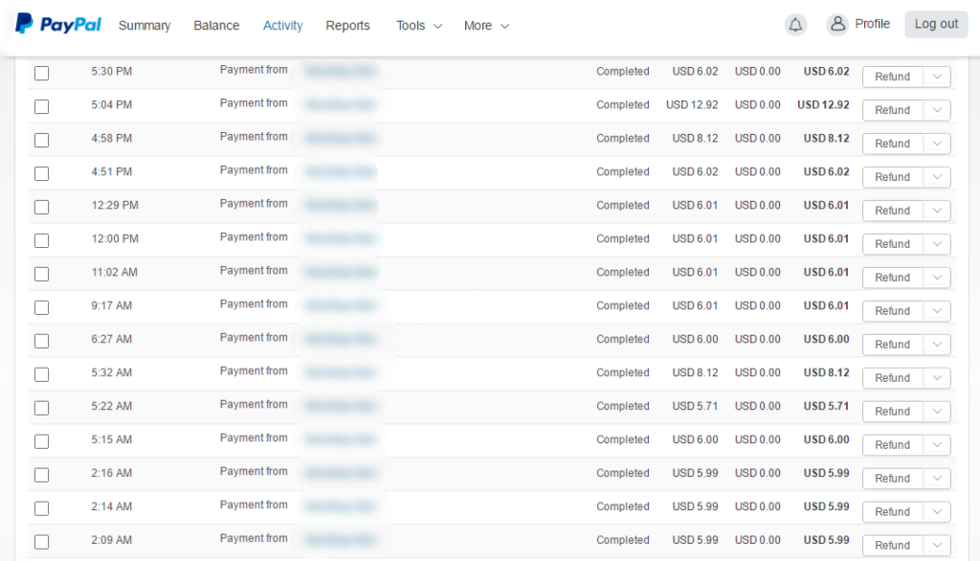Open the More menu dropdown
This screenshot has height=561, width=980.
(486, 26)
